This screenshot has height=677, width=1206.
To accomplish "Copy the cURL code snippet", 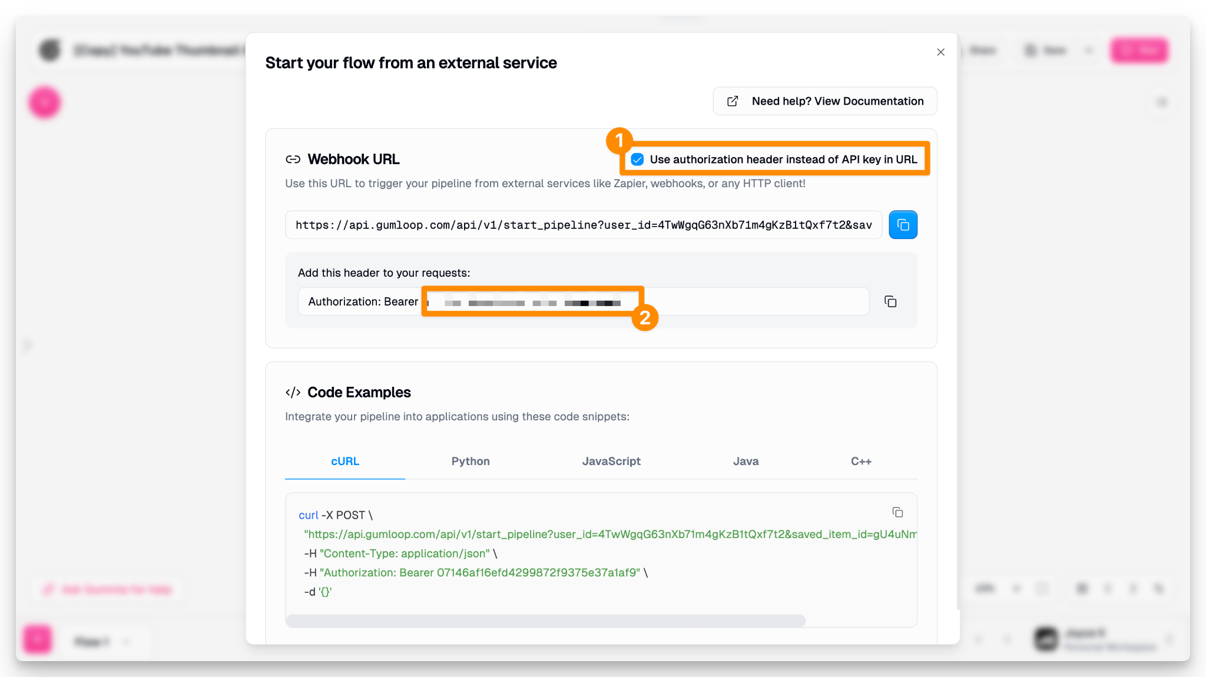I will point(897,512).
